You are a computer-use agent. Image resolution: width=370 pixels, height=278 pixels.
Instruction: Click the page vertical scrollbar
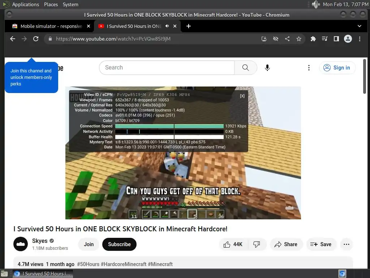click(x=365, y=76)
